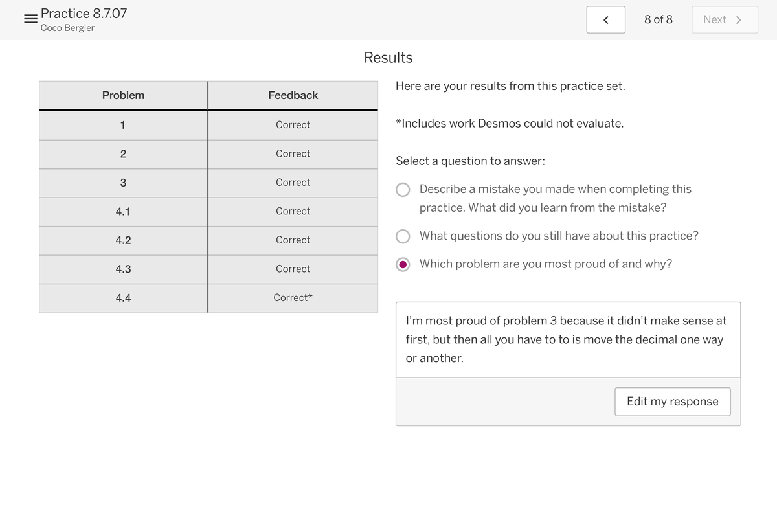Select problem 4.2 row
777x509 pixels.
(x=123, y=240)
